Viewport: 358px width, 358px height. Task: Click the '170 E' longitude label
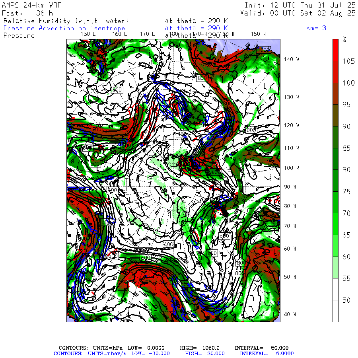[x=147, y=34]
